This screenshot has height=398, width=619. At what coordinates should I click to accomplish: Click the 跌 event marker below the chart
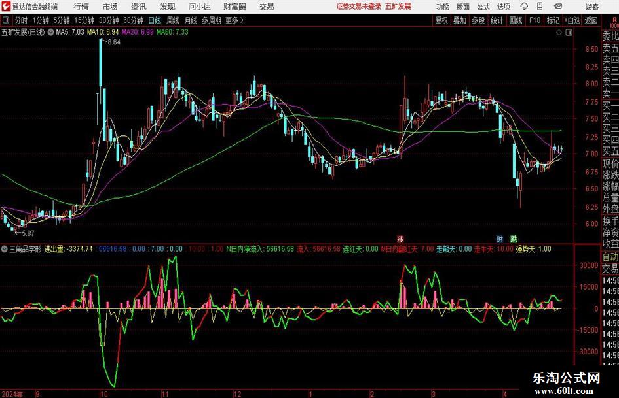coord(514,239)
